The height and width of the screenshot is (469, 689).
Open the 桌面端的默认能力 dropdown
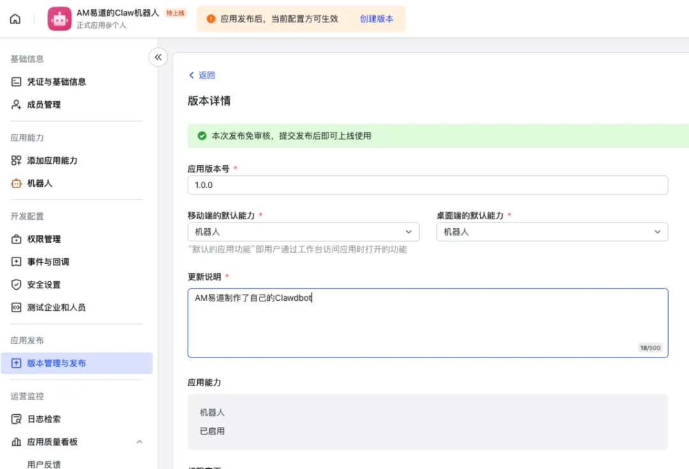pos(552,232)
